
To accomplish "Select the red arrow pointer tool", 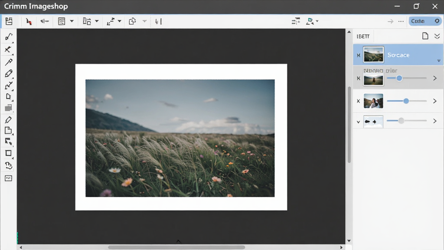I will (x=29, y=21).
